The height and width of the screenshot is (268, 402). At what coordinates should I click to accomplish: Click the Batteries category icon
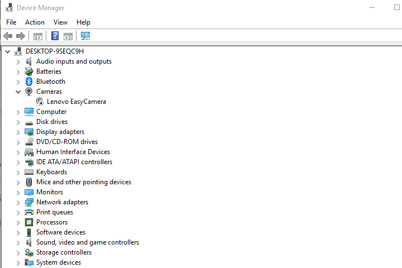tap(28, 71)
